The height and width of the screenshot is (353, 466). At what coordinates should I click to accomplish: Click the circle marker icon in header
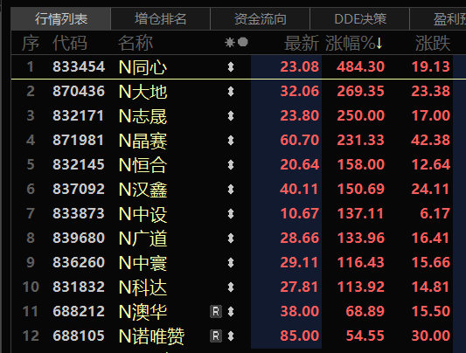point(243,42)
